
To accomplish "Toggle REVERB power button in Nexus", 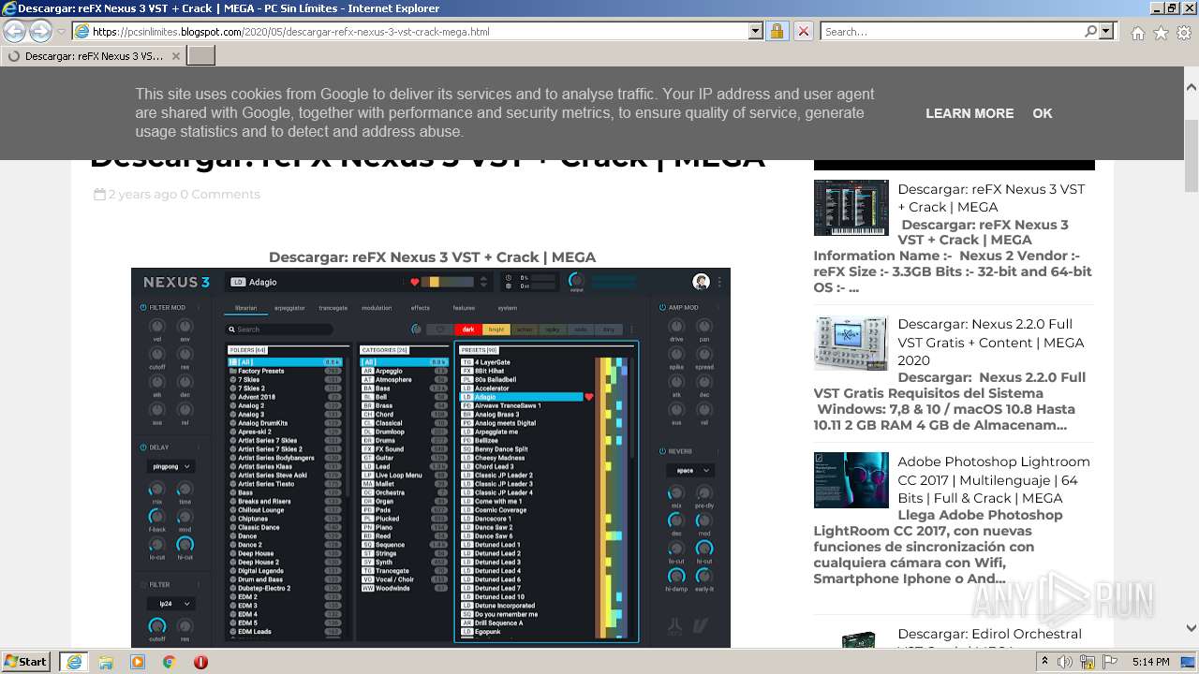I will tap(662, 452).
